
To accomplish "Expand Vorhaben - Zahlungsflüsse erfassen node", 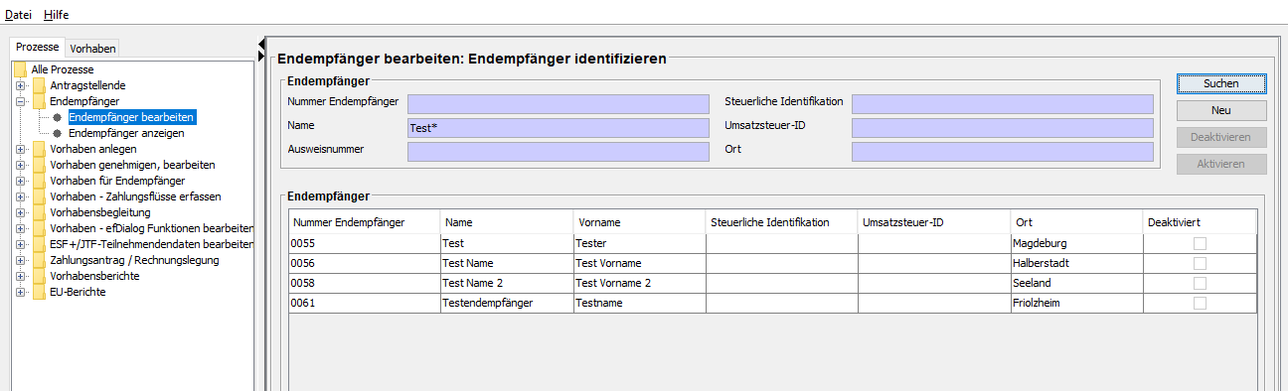I will (x=20, y=196).
